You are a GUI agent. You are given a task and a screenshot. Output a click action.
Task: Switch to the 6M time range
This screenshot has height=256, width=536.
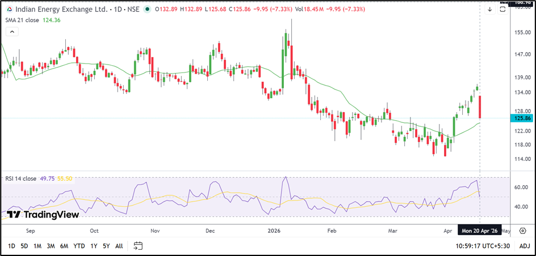point(64,246)
